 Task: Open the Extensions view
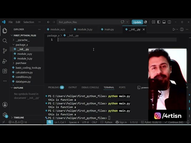click(5, 71)
